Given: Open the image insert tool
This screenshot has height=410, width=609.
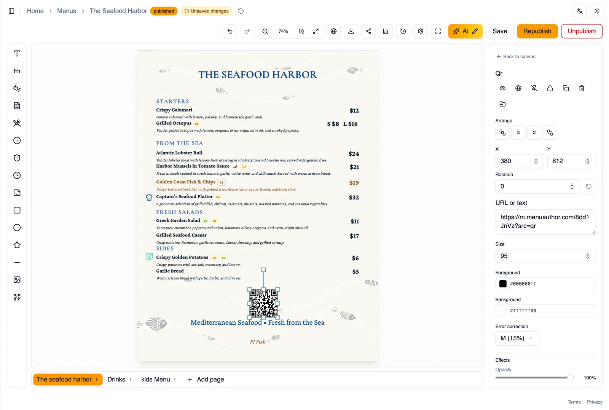Looking at the screenshot, I should tap(17, 280).
